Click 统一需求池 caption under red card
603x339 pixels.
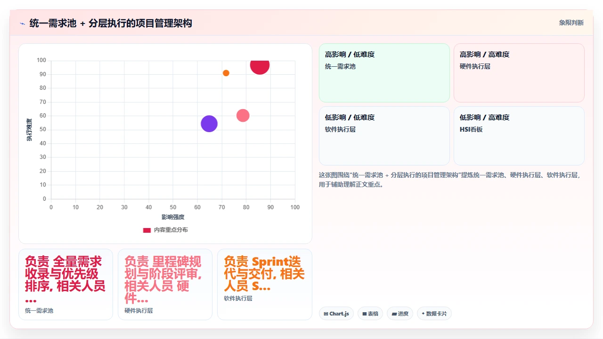tap(39, 311)
